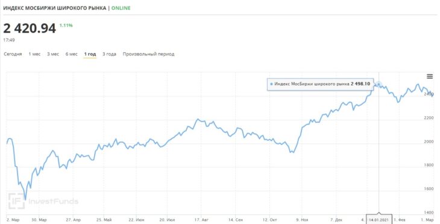440x224 pixels.
Task: Select the 6 мес period tab
Action: point(72,54)
